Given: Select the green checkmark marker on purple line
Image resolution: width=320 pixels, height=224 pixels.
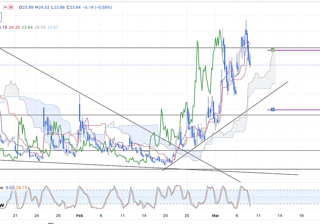Looking at the screenshot, I should pyautogui.click(x=273, y=50).
